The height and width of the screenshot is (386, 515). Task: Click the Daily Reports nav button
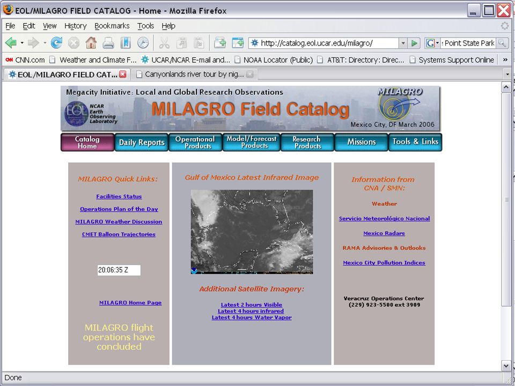click(142, 142)
